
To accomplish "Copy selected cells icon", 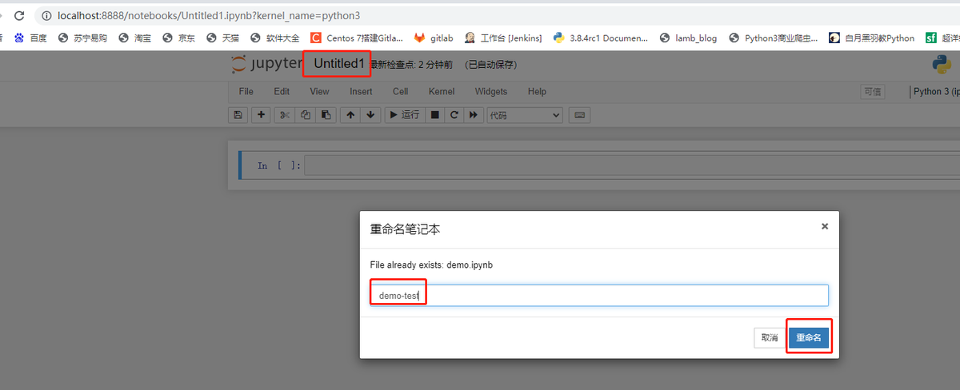I will (x=305, y=115).
